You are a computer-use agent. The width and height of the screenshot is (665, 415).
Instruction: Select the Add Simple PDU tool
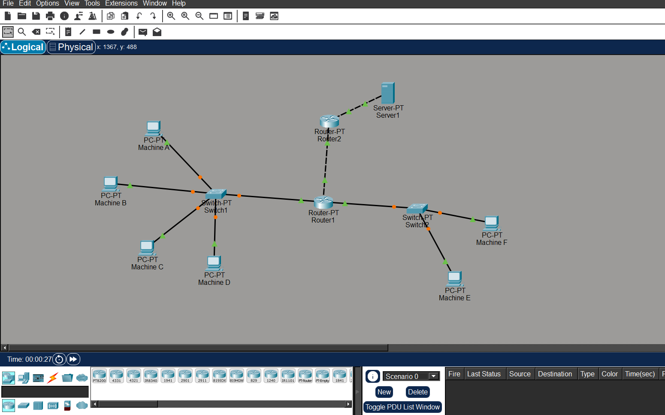pyautogui.click(x=142, y=32)
